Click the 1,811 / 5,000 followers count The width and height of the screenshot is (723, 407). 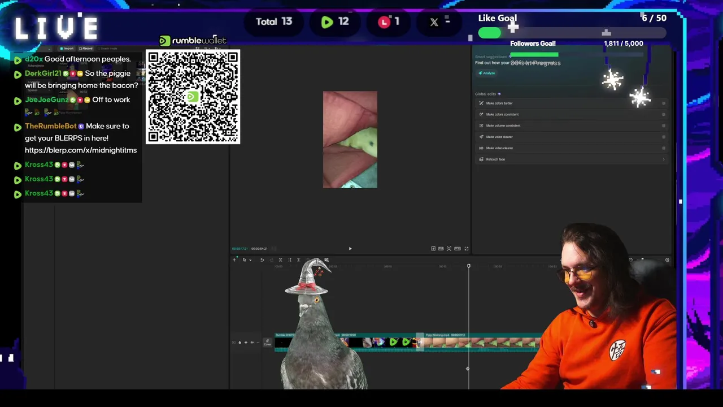tap(624, 44)
